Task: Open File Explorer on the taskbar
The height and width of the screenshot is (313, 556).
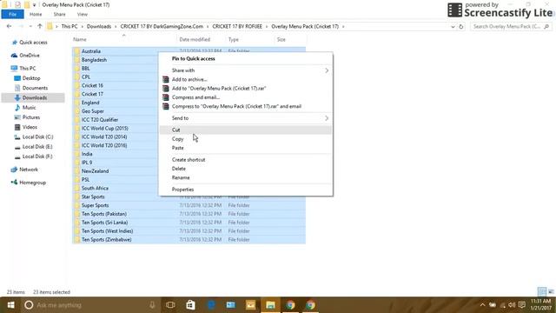Action: click(x=270, y=305)
